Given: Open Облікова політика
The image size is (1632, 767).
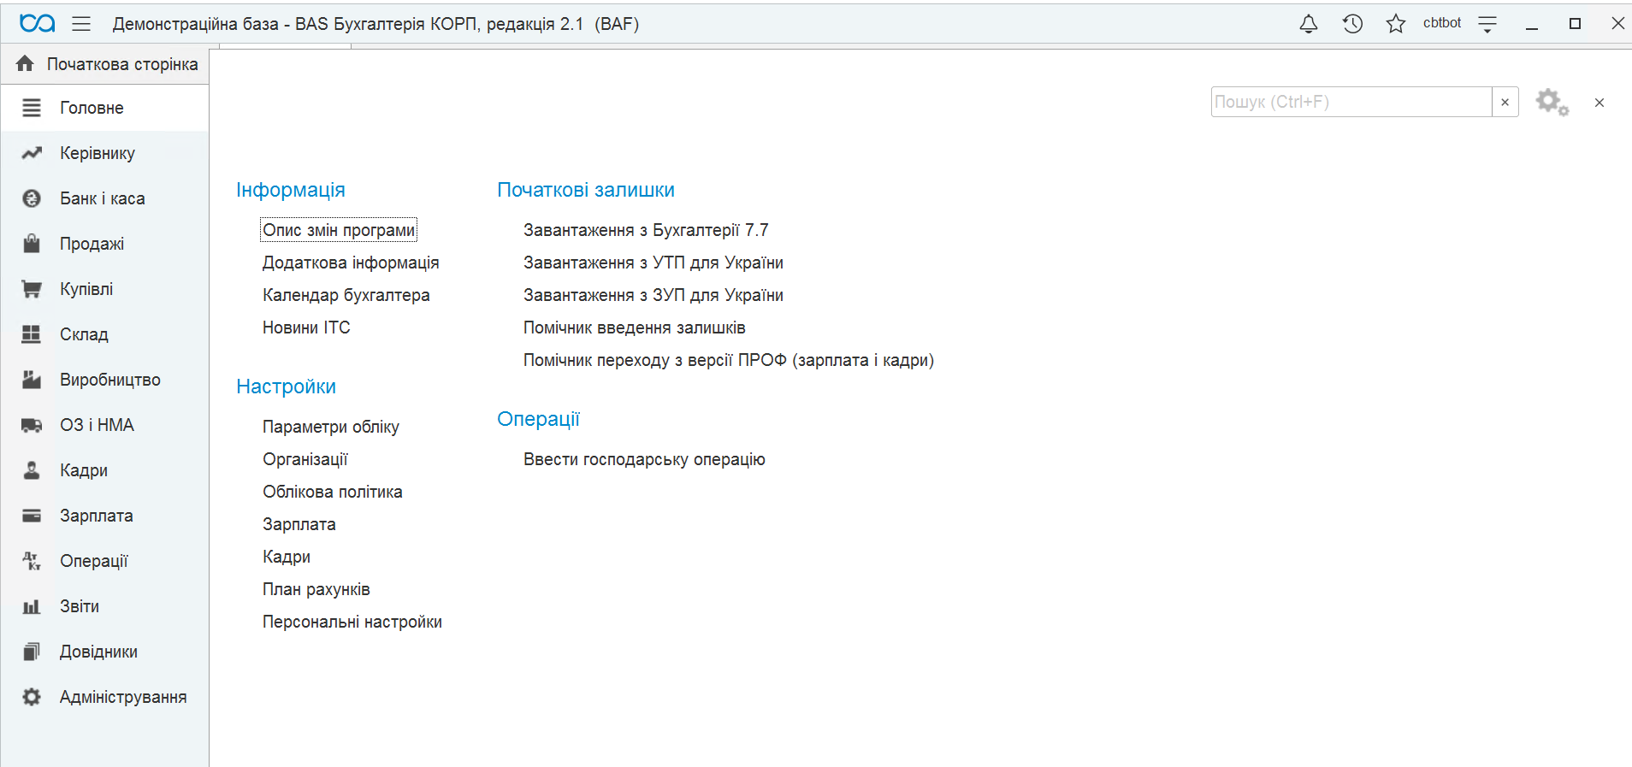Looking at the screenshot, I should pos(333,492).
